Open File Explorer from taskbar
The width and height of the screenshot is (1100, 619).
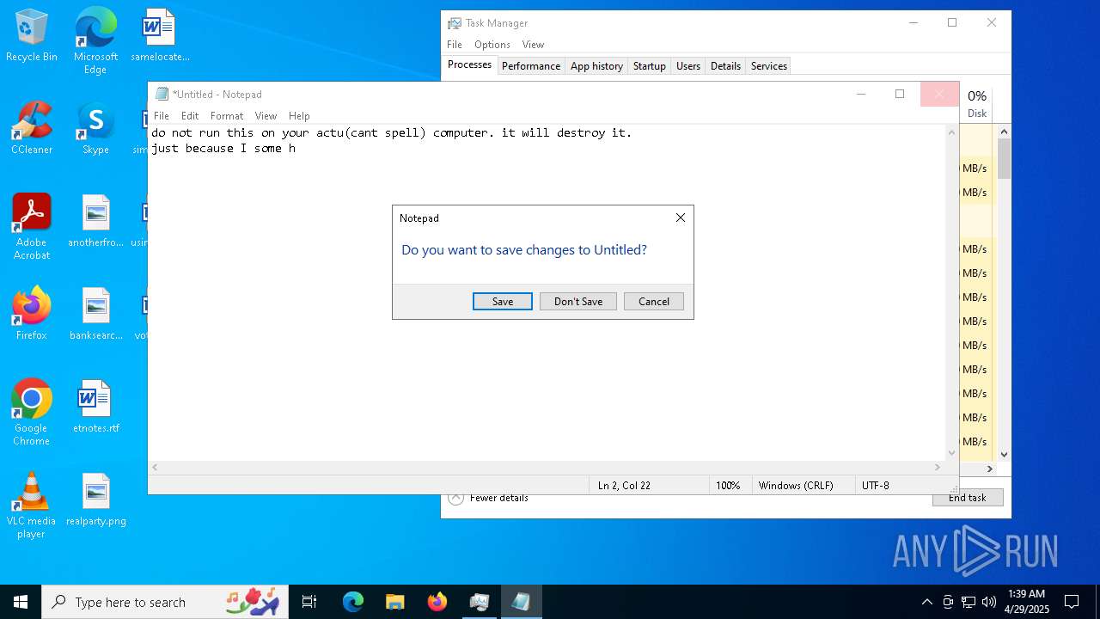395,602
